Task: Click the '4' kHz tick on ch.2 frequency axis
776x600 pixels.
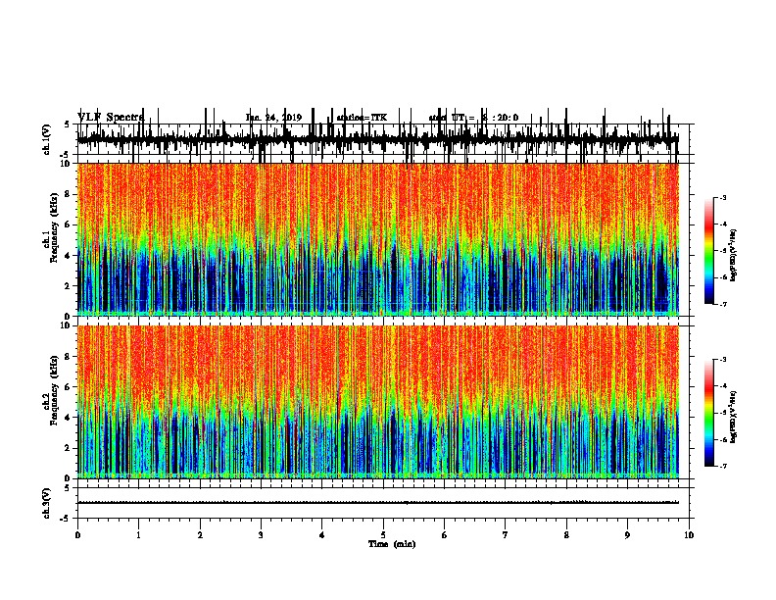Action: (68, 418)
